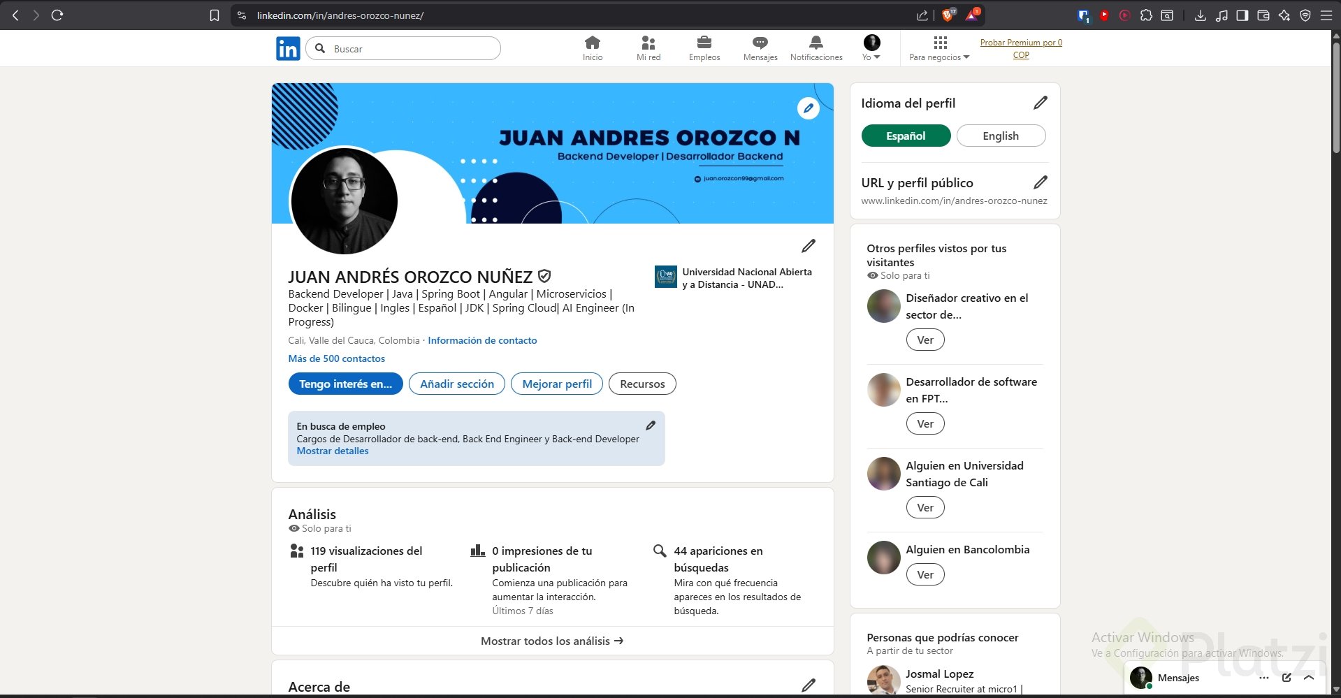Open Brave Shields panel

pos(948,15)
